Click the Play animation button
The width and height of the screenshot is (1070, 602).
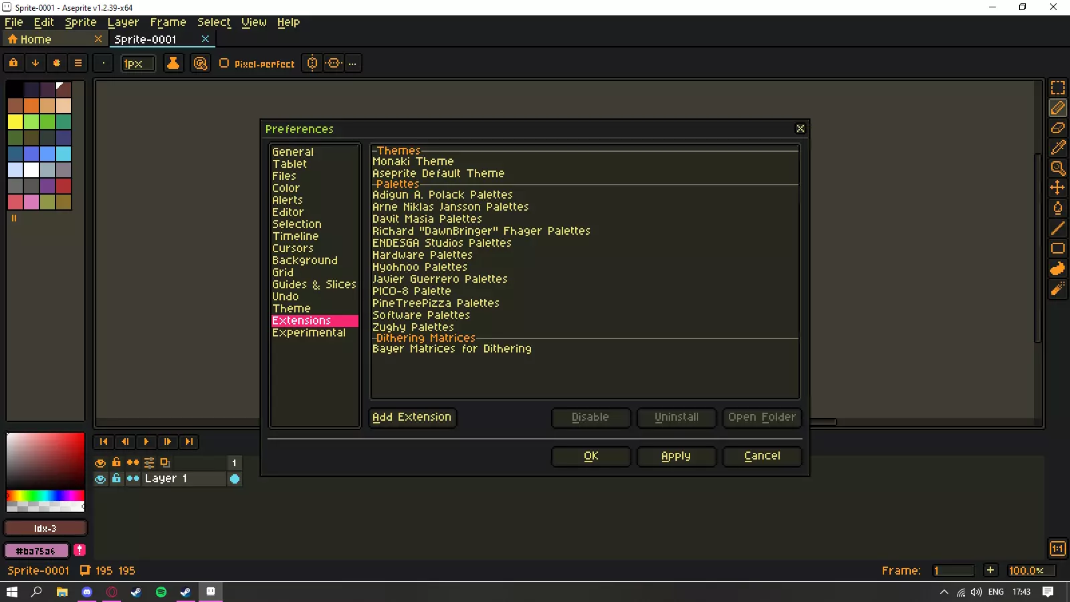[x=146, y=441]
